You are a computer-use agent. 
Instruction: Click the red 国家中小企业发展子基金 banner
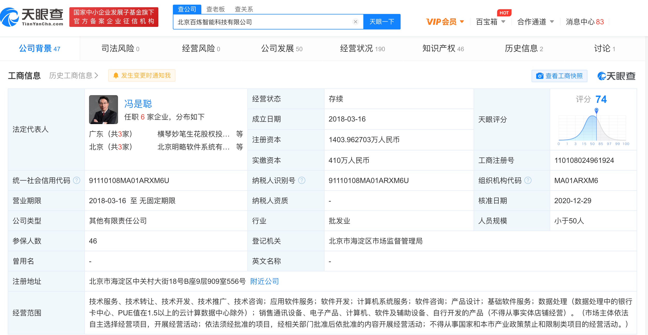(x=114, y=17)
